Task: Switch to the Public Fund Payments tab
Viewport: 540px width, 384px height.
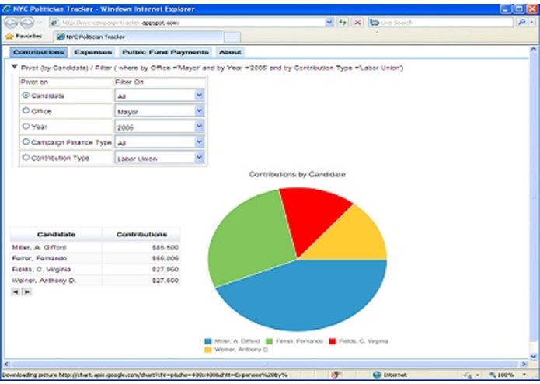Action: [165, 52]
